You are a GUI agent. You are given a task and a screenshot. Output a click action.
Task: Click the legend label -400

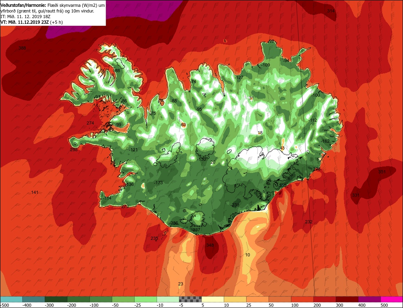tap(27, 305)
